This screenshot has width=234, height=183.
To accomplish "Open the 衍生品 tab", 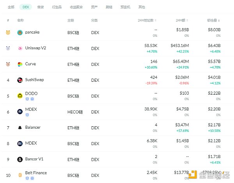I will point(57,7).
